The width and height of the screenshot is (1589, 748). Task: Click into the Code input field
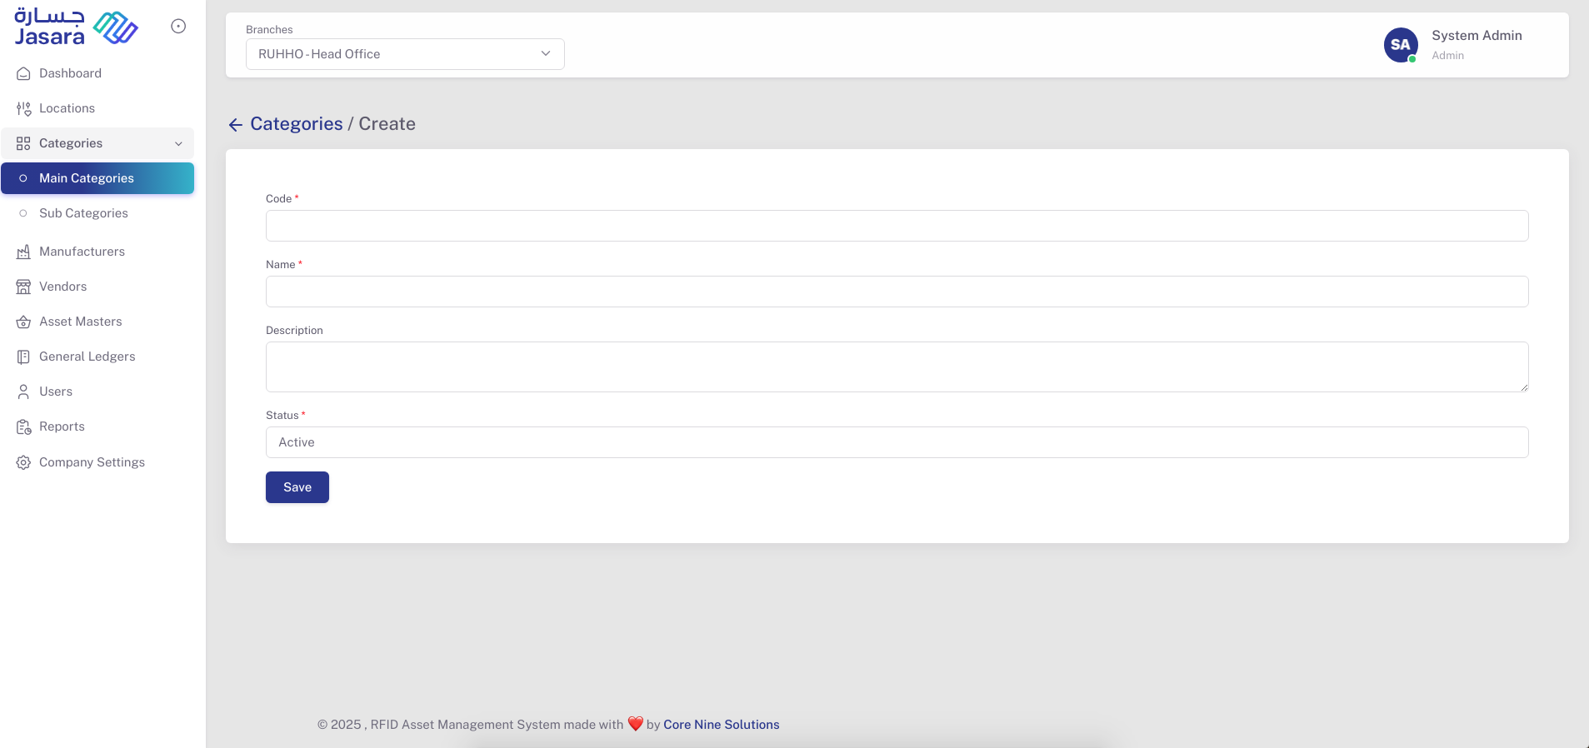pyautogui.click(x=897, y=226)
